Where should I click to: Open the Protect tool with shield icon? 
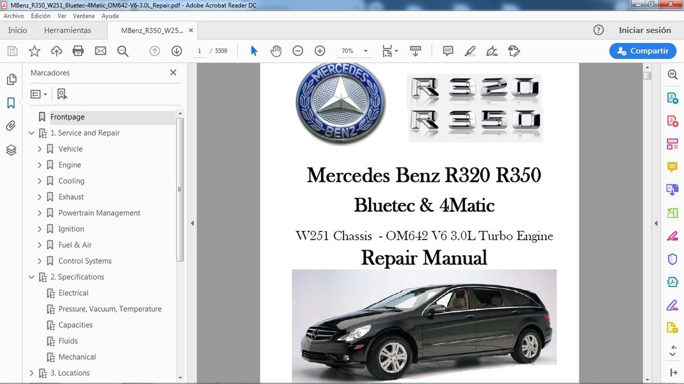pyautogui.click(x=672, y=259)
